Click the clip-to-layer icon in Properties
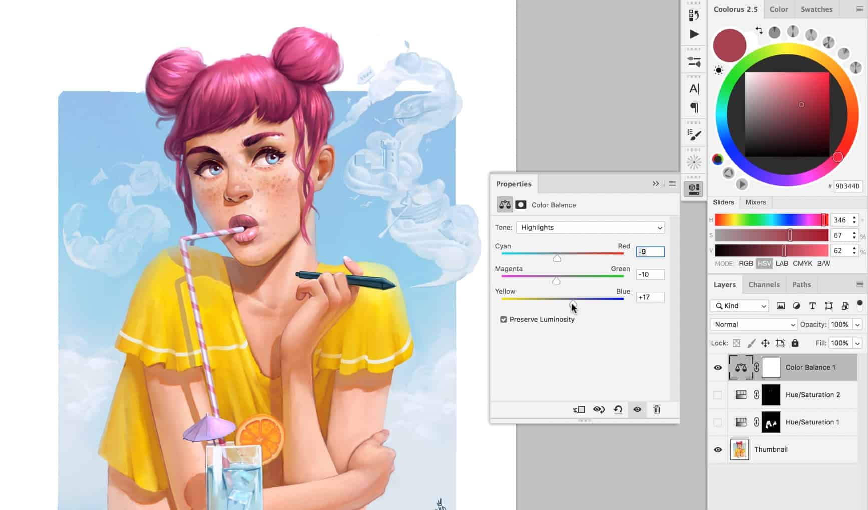Viewport: 868px width, 510px height. (579, 410)
